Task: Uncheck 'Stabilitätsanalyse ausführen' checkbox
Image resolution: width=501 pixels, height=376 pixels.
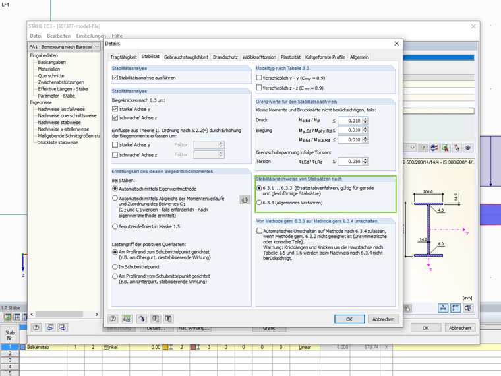Action: coord(115,78)
